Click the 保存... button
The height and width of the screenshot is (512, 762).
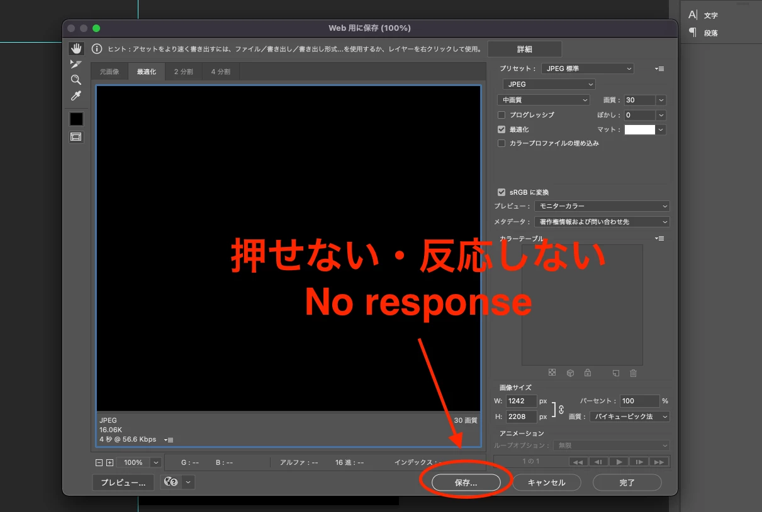(466, 482)
